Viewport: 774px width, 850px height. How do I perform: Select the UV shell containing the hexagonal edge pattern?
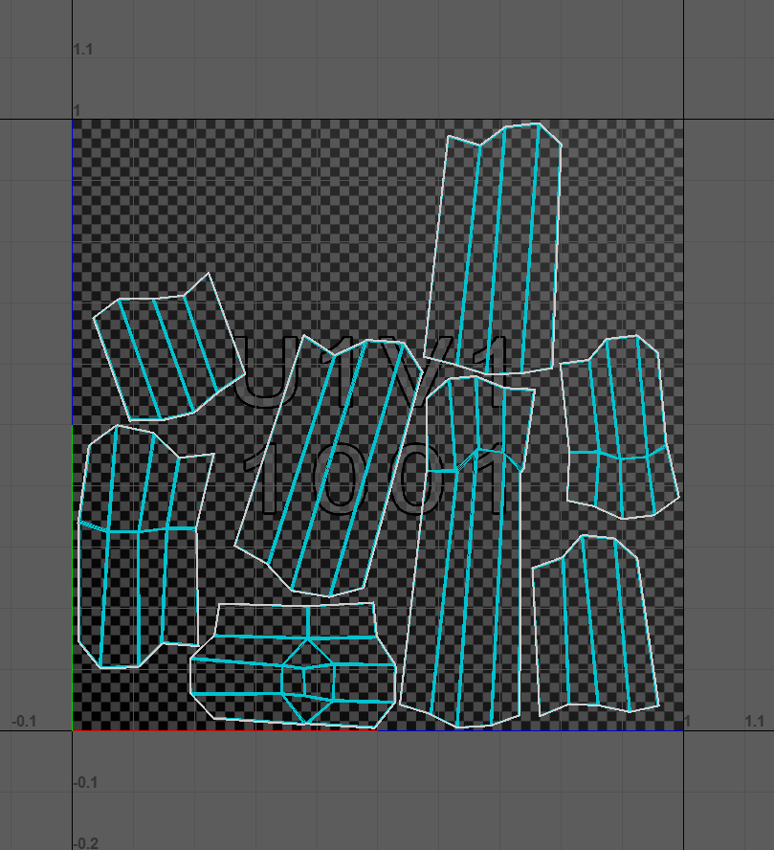point(293,664)
